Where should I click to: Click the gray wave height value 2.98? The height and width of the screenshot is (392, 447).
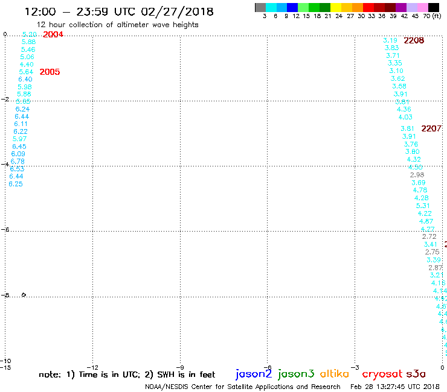417,175
